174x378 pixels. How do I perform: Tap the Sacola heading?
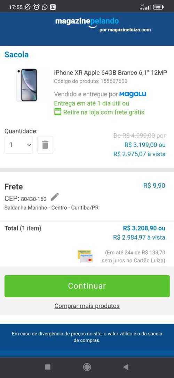pos(17,54)
